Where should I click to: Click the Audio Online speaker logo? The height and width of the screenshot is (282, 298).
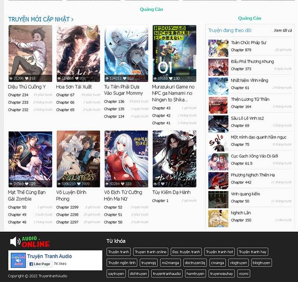29,242
